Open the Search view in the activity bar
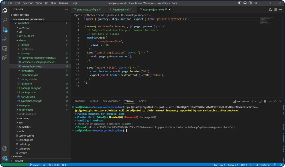Viewport: 285px width, 167px height. point(5,20)
